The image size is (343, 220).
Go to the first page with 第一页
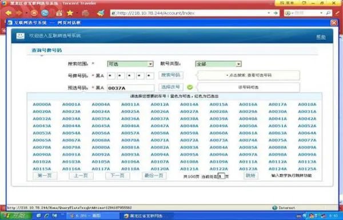point(45,176)
